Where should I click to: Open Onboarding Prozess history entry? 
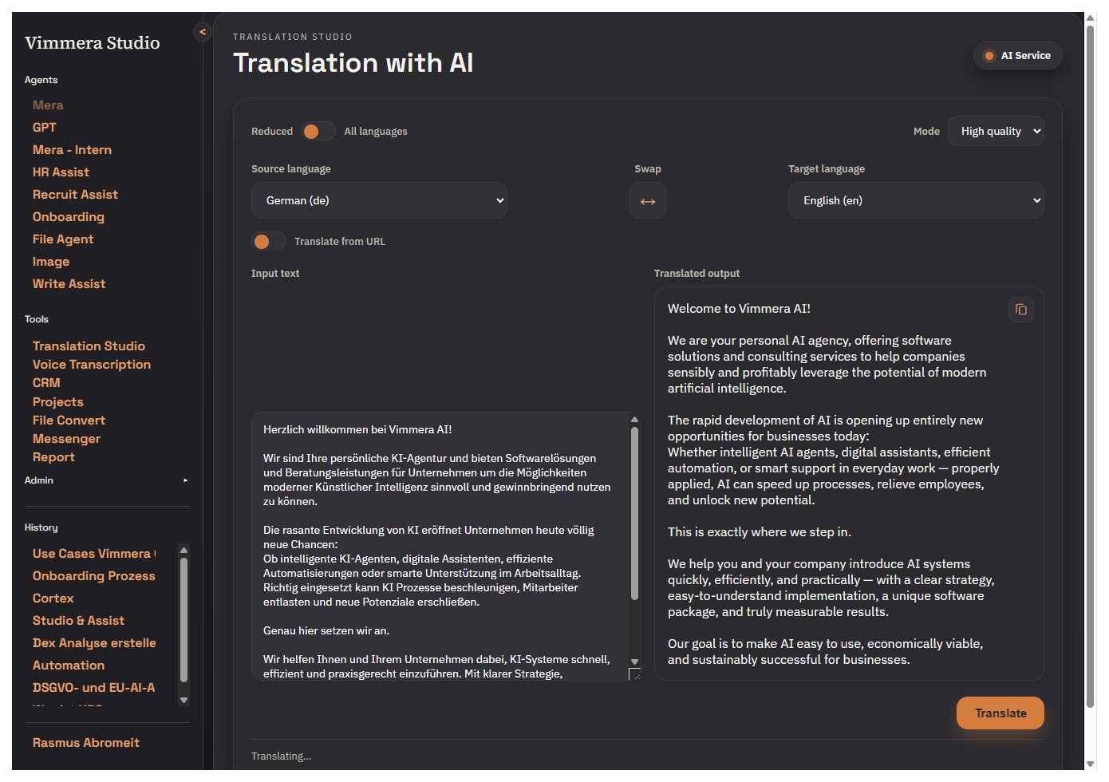pos(94,576)
